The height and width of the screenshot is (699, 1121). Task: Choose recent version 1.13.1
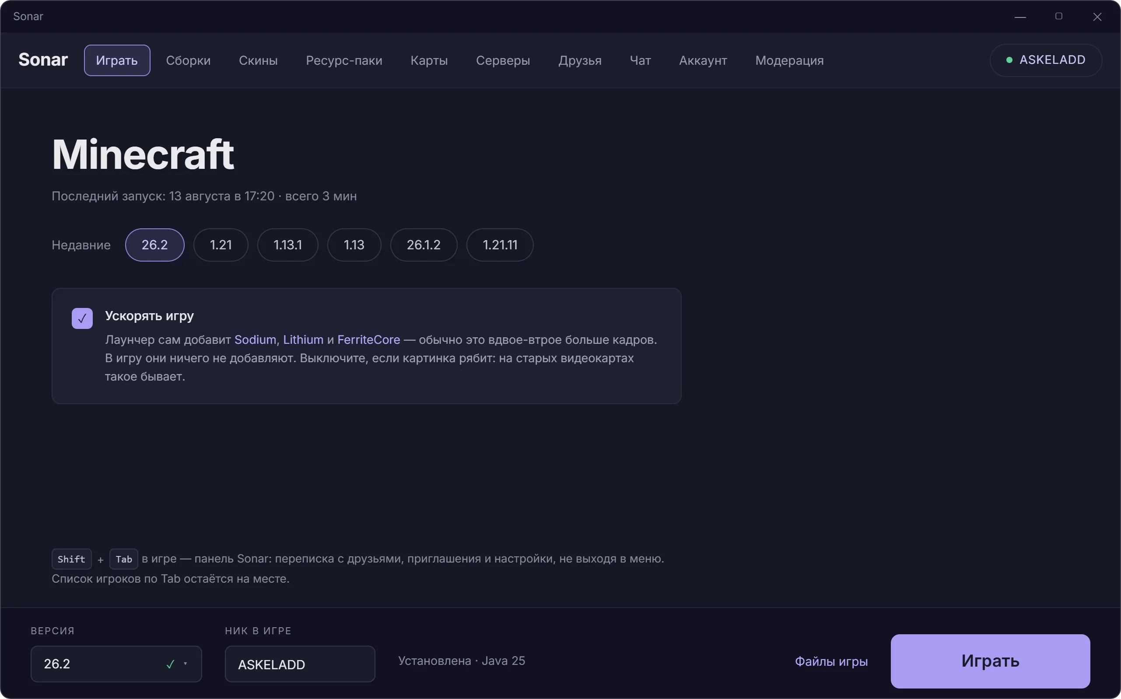[x=287, y=245]
